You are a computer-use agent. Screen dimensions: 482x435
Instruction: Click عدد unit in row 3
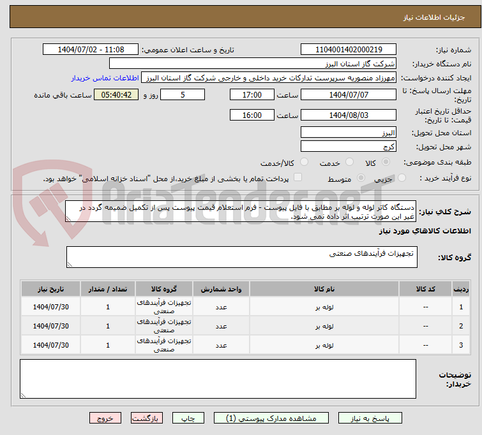click(222, 345)
